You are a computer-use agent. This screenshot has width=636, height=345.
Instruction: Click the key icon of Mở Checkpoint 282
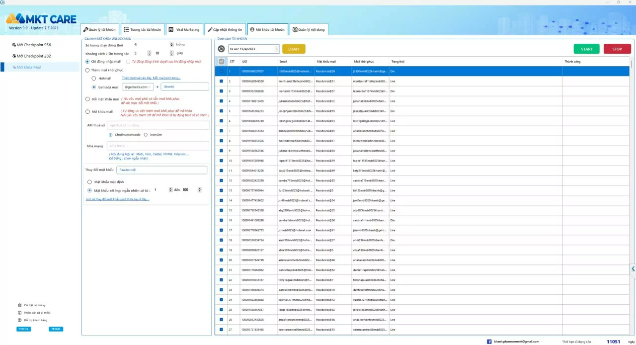click(14, 56)
